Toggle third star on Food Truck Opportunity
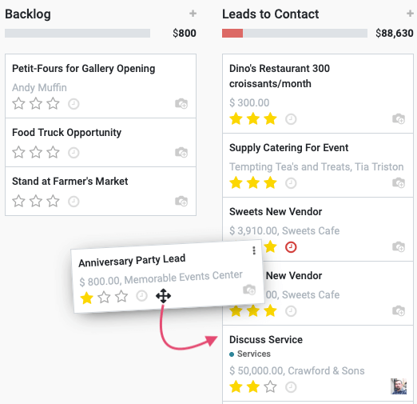417x404 pixels. pos(53,152)
